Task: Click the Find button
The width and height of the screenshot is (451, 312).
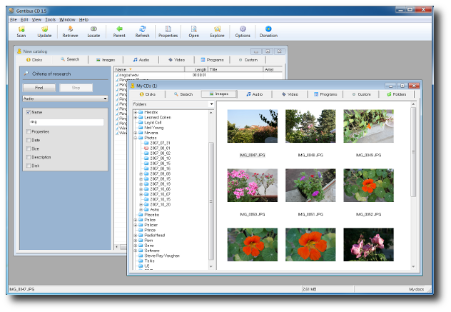Action: click(x=39, y=87)
